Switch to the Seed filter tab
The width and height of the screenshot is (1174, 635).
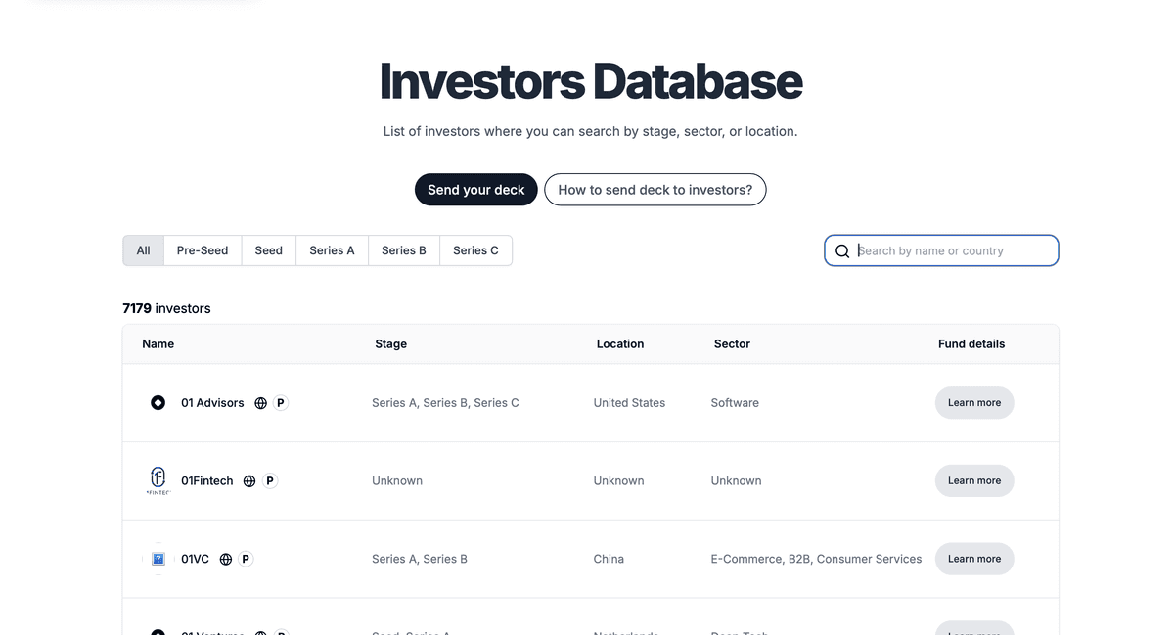[x=269, y=250]
